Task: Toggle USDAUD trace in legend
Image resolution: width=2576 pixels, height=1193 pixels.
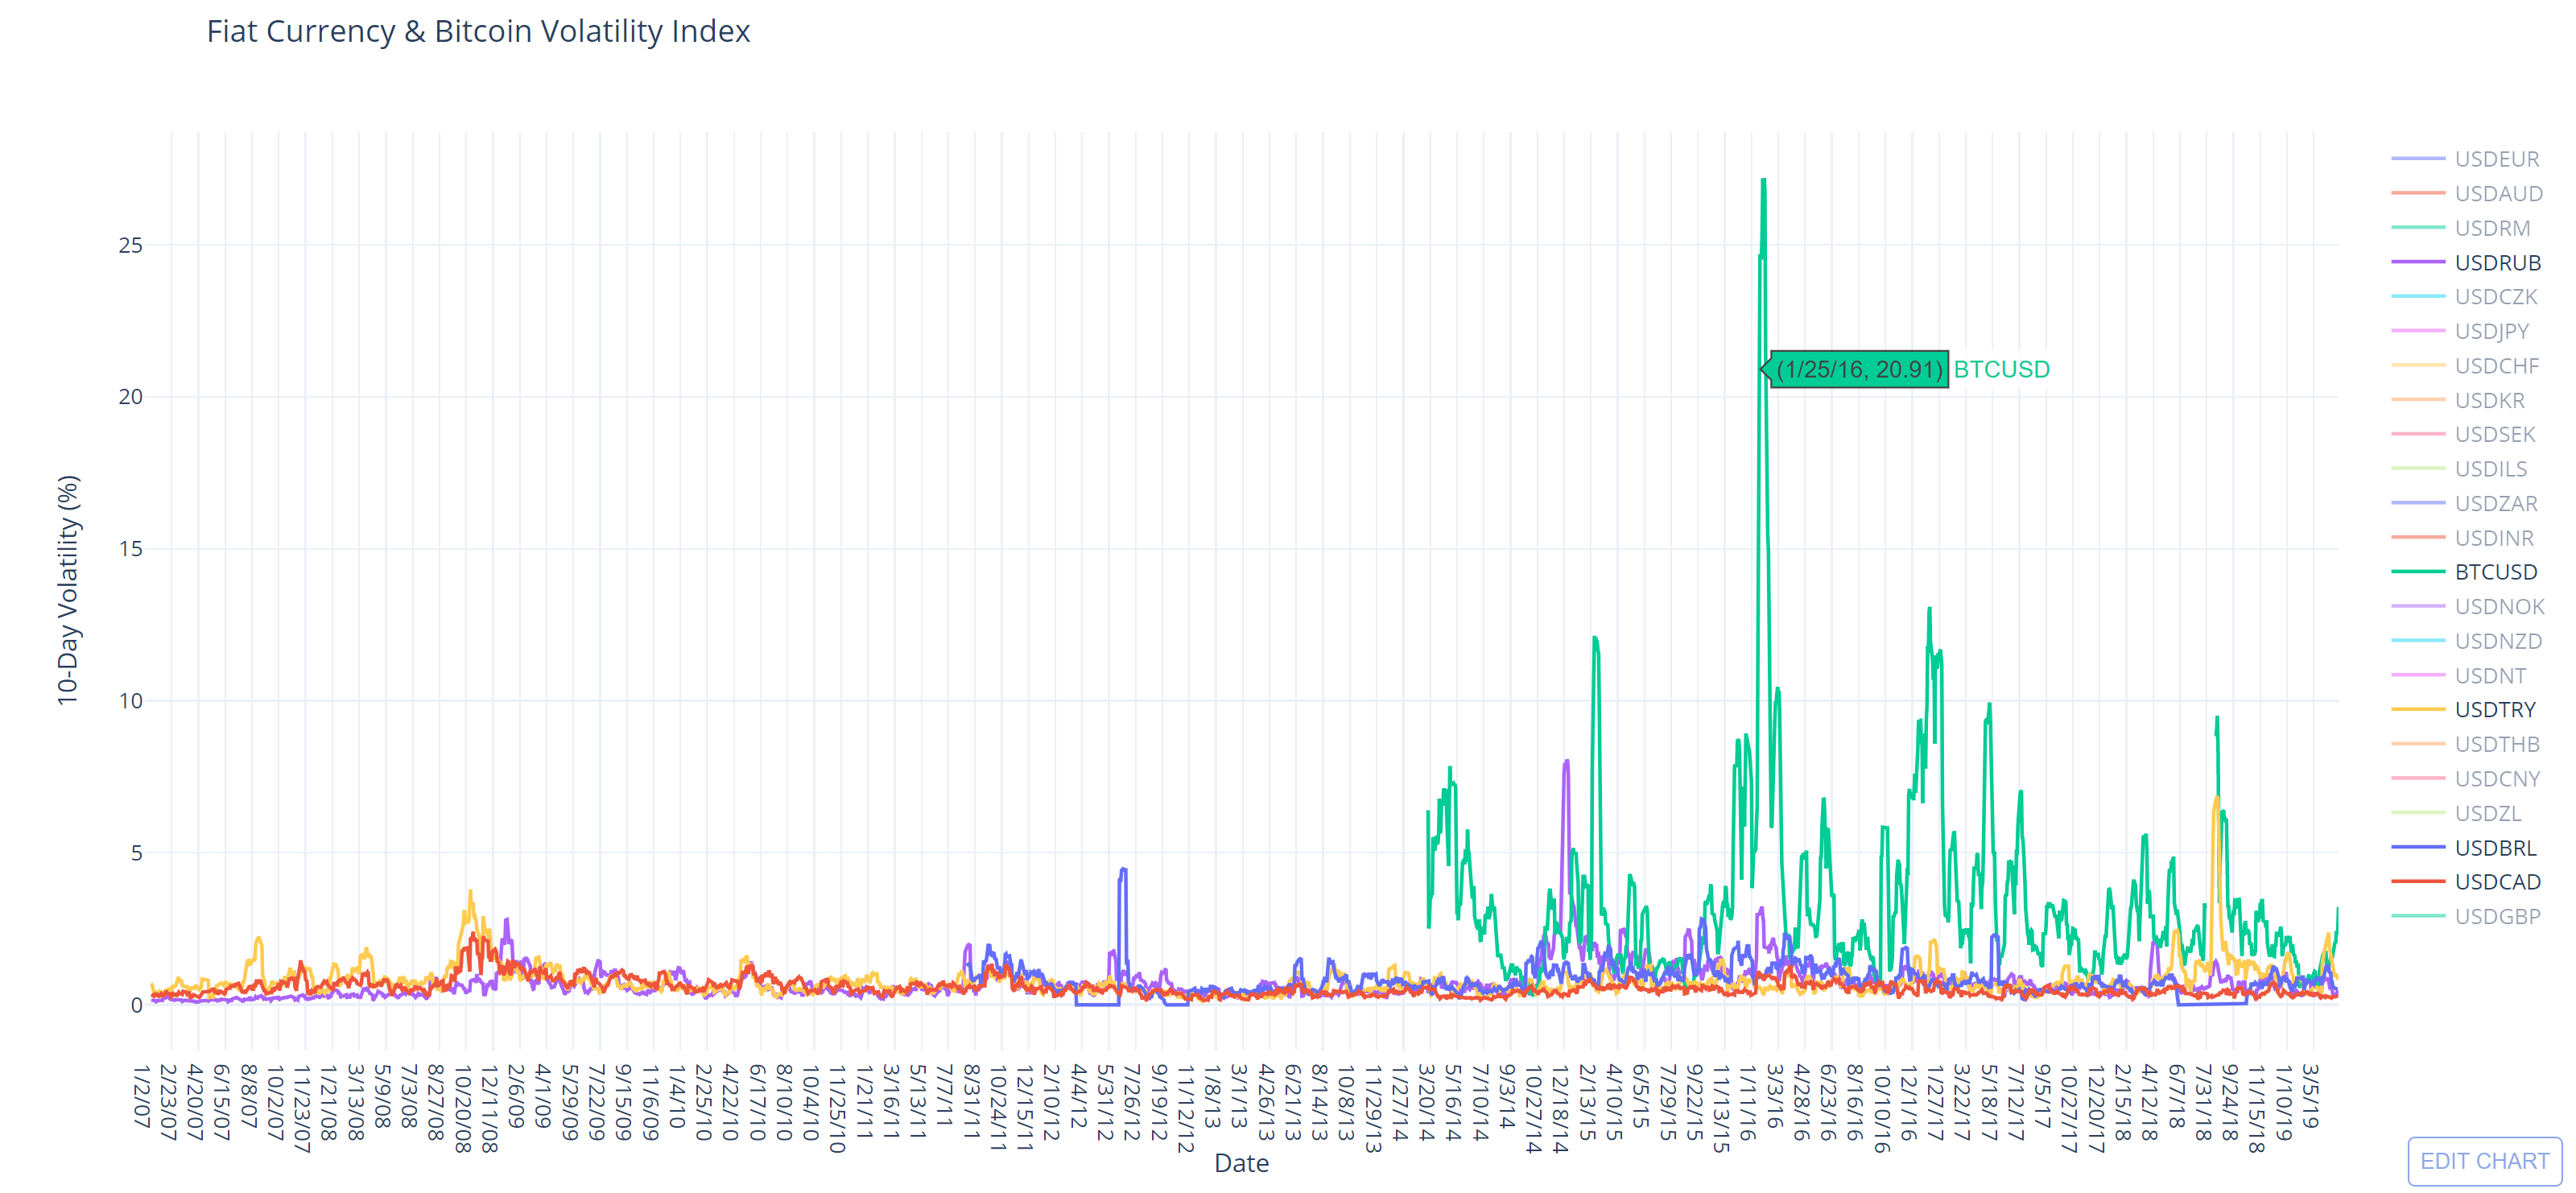Action: pyautogui.click(x=2497, y=194)
